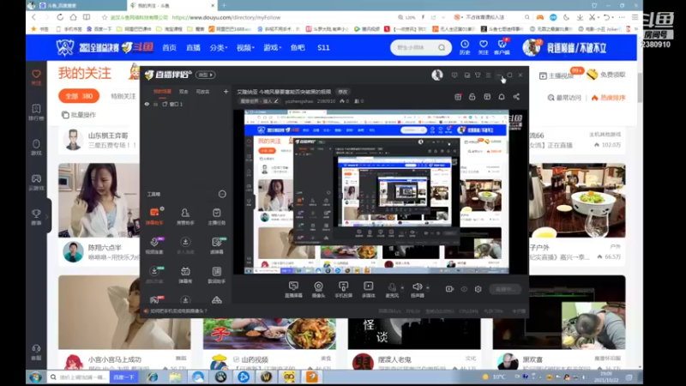Open the companion hamburger menu

488,75
